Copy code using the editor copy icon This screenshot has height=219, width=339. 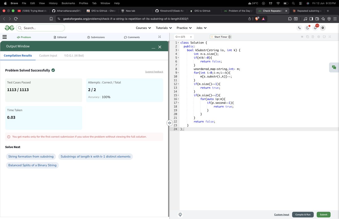[307, 37]
